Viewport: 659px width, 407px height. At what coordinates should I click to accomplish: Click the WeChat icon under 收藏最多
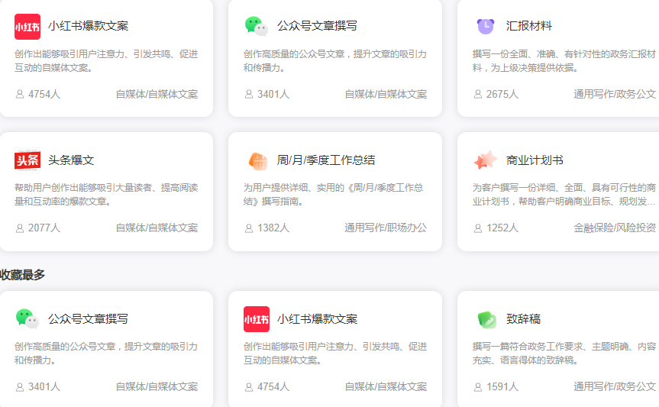27,319
